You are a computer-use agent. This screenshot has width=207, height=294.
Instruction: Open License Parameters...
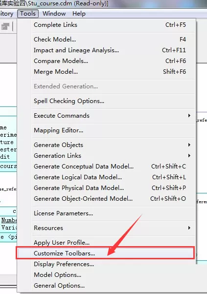106,213
